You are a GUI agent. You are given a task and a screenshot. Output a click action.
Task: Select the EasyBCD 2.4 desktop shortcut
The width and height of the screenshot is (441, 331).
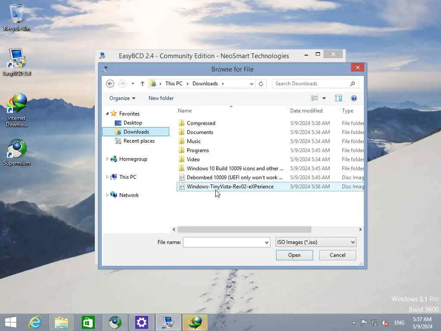[17, 62]
